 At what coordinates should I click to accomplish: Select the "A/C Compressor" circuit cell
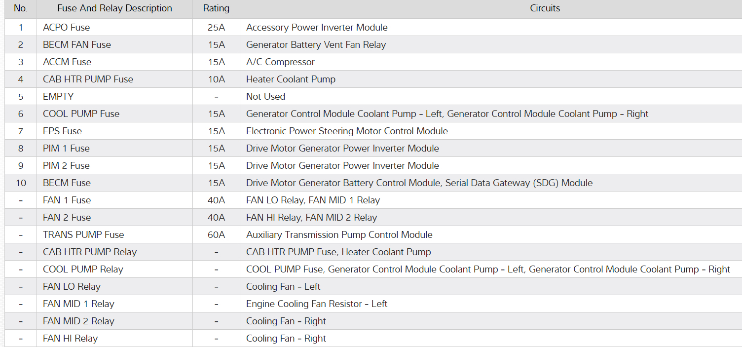click(x=280, y=62)
